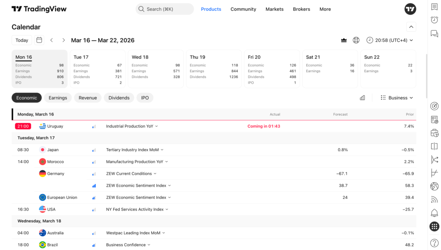Open the Watchlist panel in right sidebar
This screenshot has height=250, width=441.
[434, 7]
